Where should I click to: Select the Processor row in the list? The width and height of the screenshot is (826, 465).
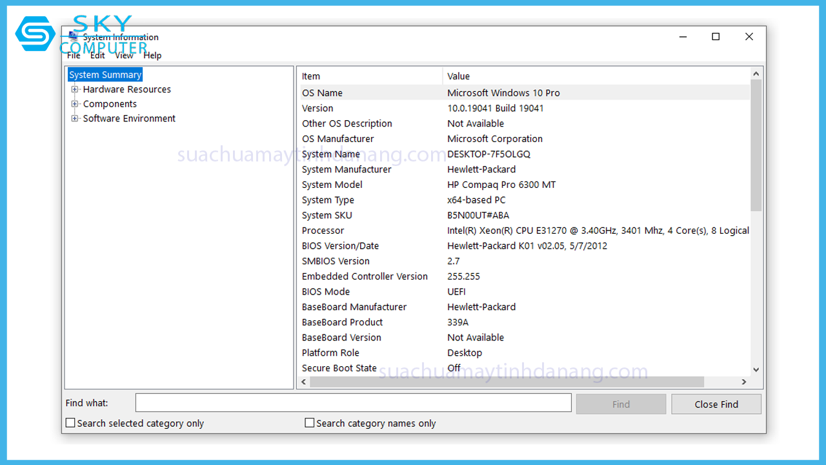pyautogui.click(x=323, y=231)
